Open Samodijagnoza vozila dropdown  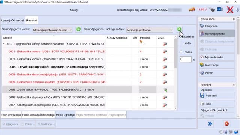point(52,30)
